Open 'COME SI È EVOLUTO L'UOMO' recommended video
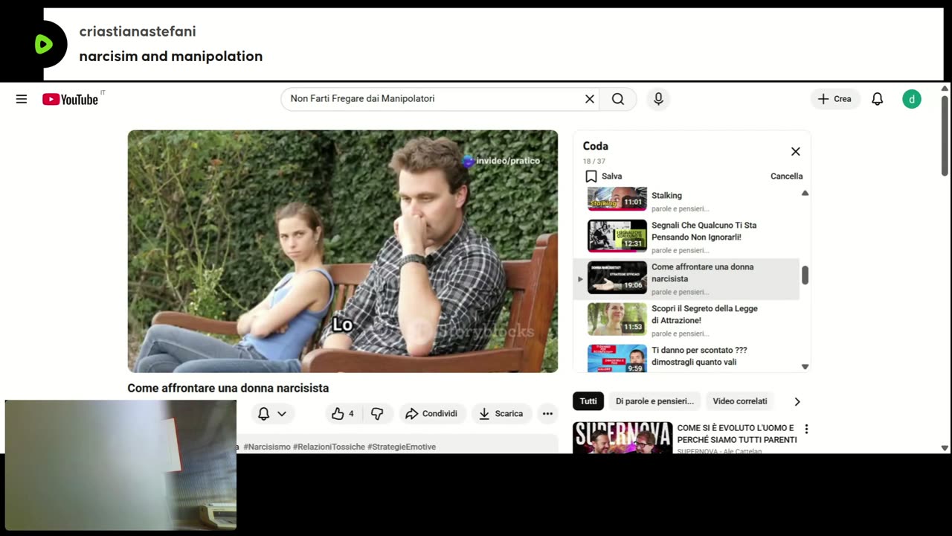 point(737,434)
